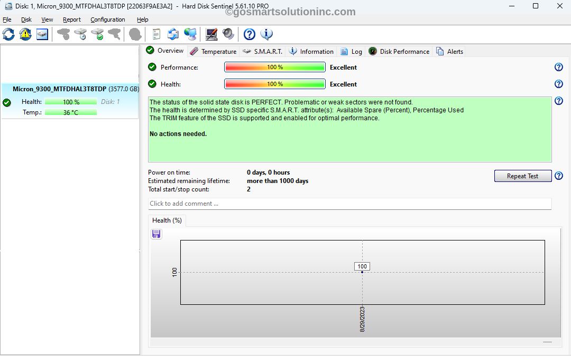Image resolution: width=571 pixels, height=356 pixels.
Task: Click help icon next to Performance bar
Action: (x=558, y=67)
